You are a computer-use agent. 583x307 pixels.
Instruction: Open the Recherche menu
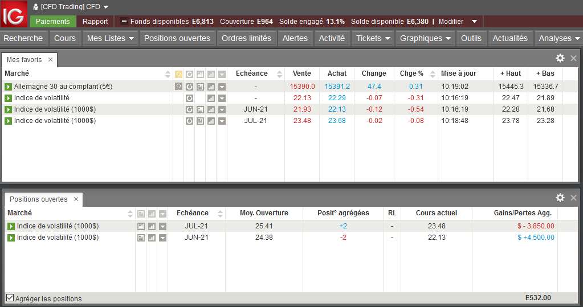click(24, 38)
